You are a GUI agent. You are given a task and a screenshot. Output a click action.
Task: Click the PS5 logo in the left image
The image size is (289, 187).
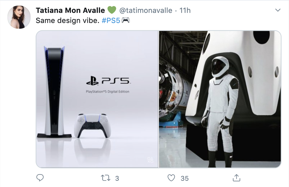tap(108, 81)
